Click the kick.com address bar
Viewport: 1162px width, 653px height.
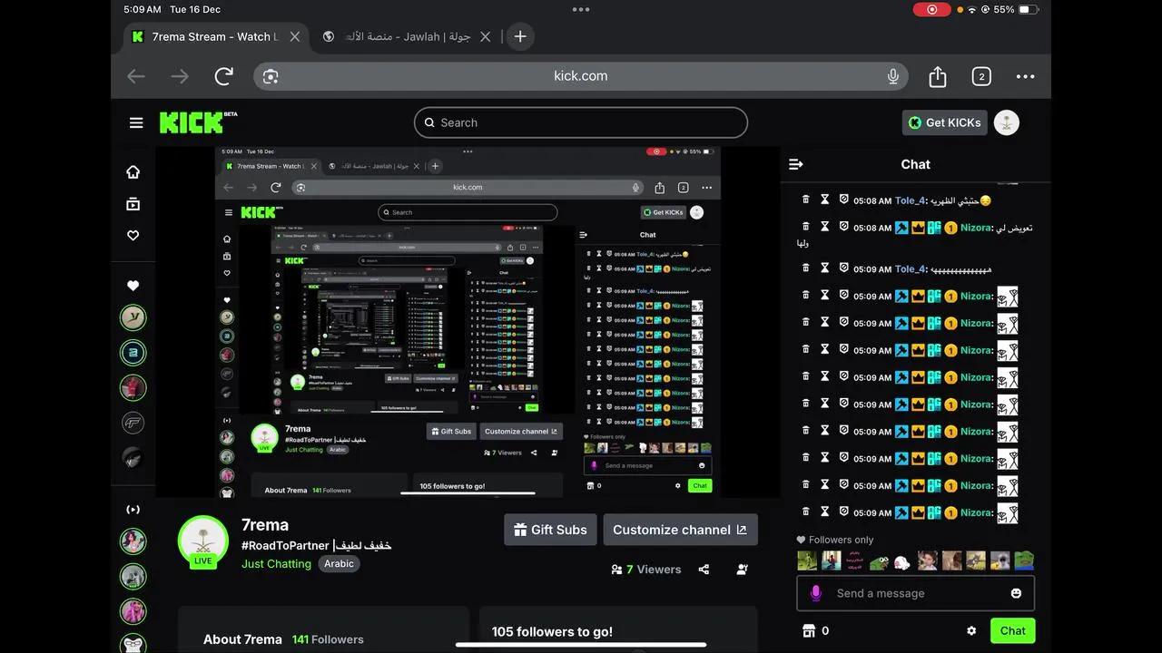click(581, 76)
